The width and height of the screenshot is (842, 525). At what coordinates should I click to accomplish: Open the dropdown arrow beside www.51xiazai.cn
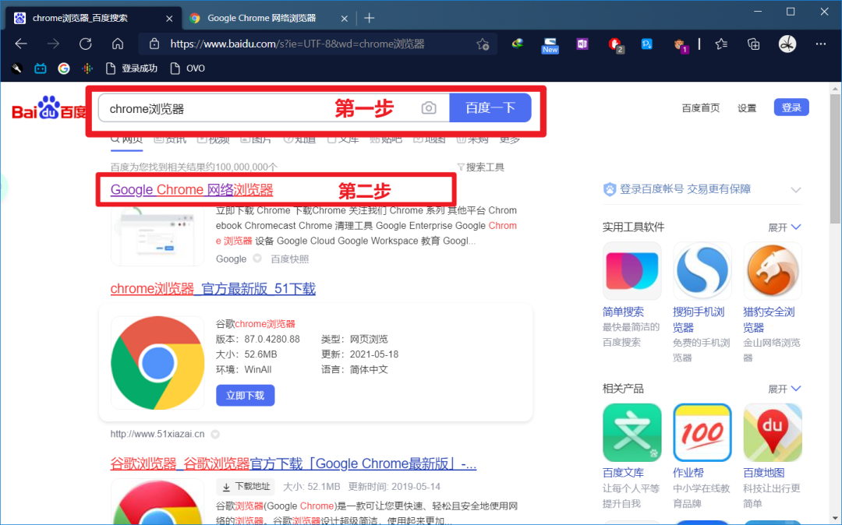click(x=215, y=434)
